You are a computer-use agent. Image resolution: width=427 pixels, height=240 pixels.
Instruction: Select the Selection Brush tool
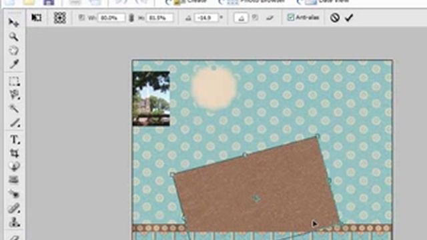[15, 123]
